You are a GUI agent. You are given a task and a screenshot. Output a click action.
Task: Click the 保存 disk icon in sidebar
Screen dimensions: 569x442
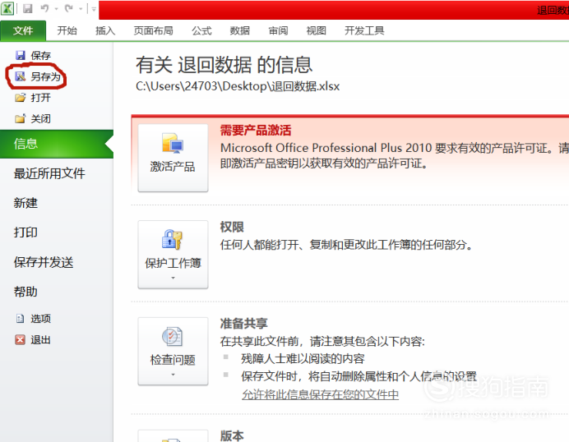pyautogui.click(x=21, y=55)
